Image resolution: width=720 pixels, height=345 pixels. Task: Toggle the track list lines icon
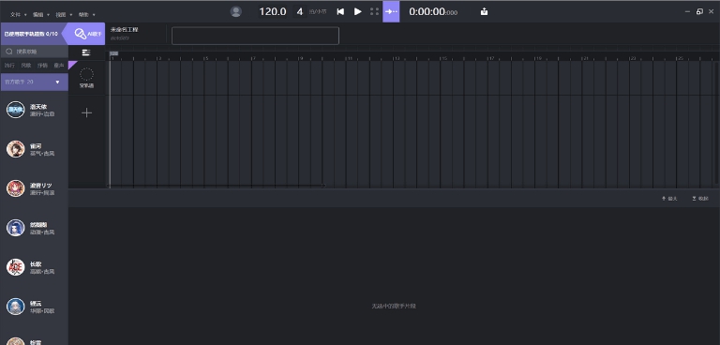click(x=86, y=52)
